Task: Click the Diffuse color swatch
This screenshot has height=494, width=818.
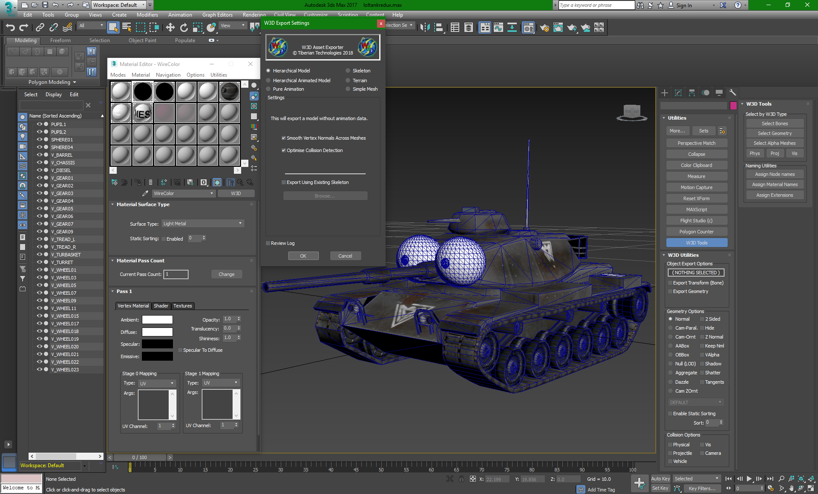Action: 157,332
